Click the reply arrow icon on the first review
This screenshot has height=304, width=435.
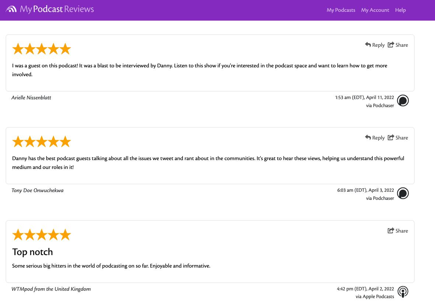[x=367, y=45]
